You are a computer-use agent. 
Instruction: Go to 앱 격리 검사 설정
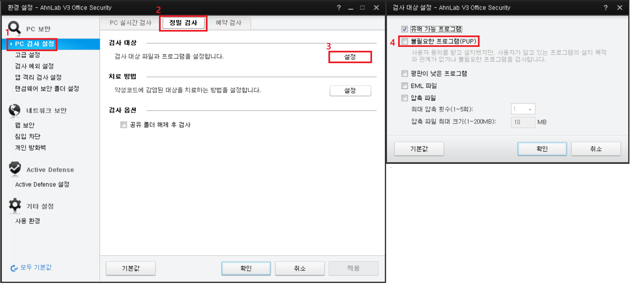(x=38, y=77)
